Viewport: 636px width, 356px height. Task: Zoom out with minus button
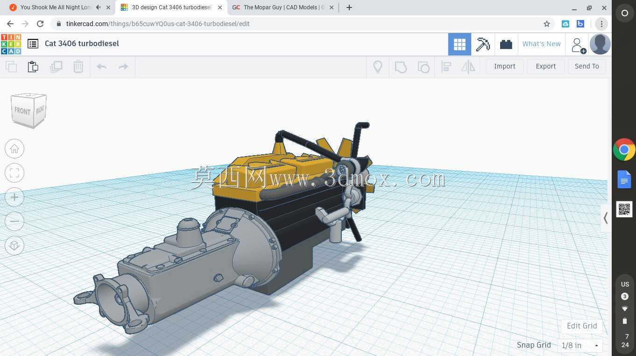(14, 221)
